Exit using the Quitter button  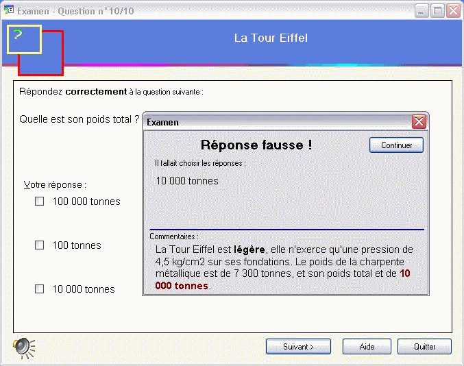point(424,347)
